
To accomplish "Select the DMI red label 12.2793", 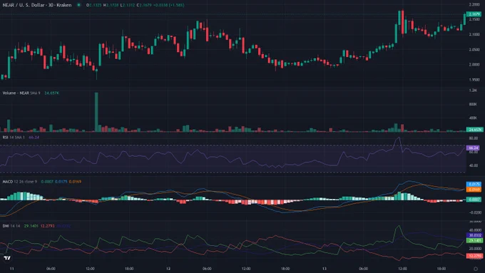I will (474, 256).
